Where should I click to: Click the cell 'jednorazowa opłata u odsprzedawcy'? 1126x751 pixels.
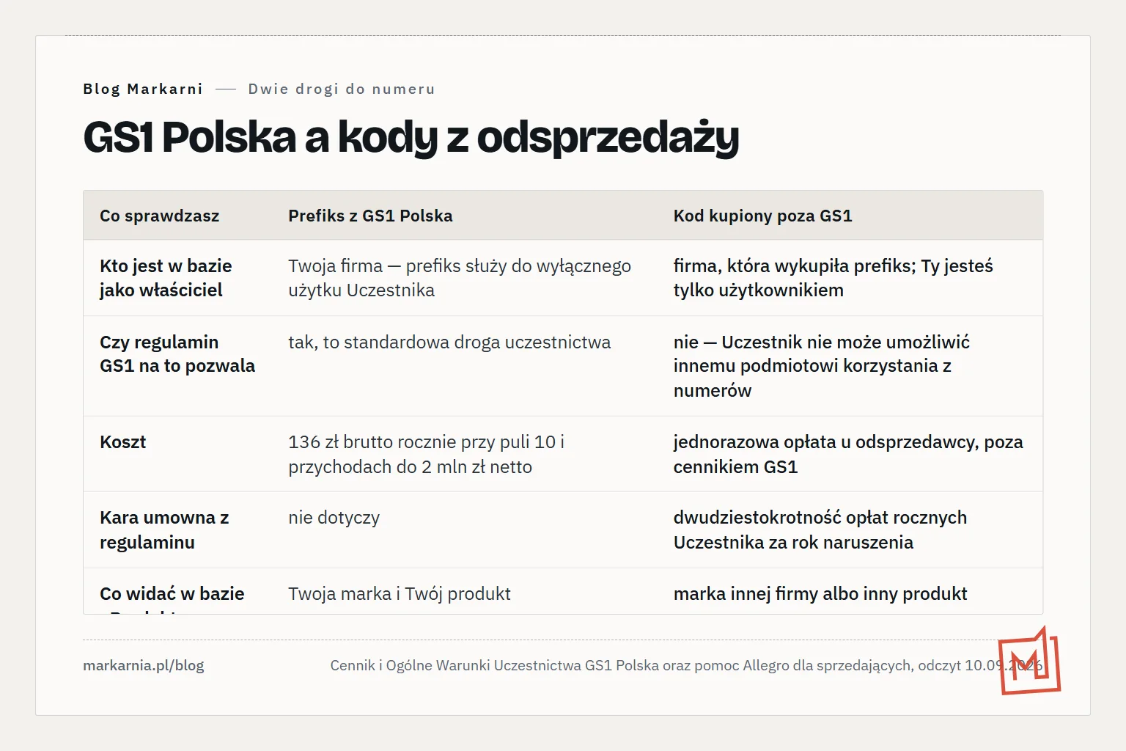(x=848, y=454)
